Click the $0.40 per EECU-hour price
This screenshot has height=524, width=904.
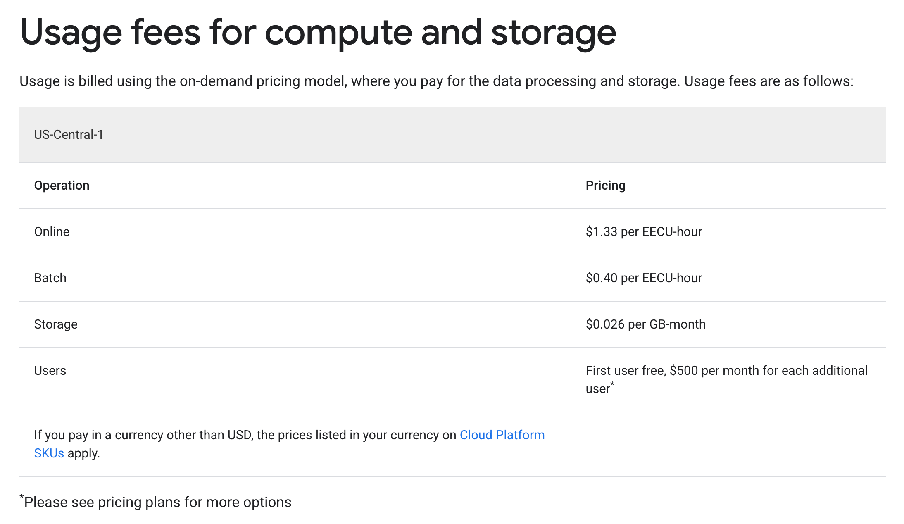[644, 278]
